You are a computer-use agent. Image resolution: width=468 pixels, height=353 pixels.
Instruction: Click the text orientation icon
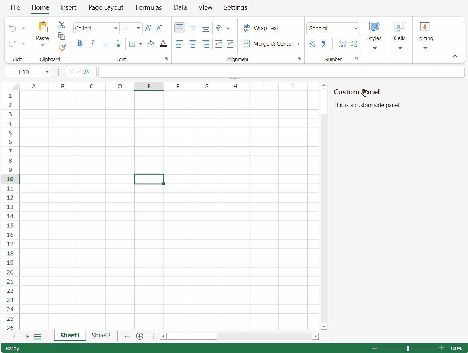219,28
